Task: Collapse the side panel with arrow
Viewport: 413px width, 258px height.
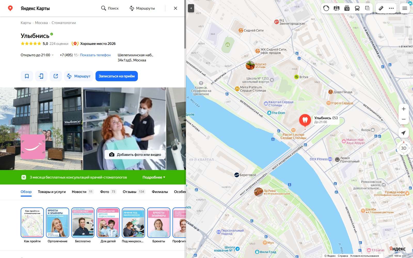Action: 191,8
